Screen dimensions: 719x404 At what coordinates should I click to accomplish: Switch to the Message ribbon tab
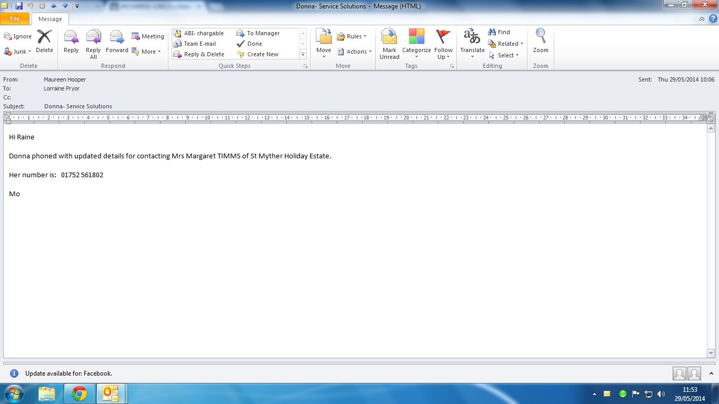[x=50, y=19]
